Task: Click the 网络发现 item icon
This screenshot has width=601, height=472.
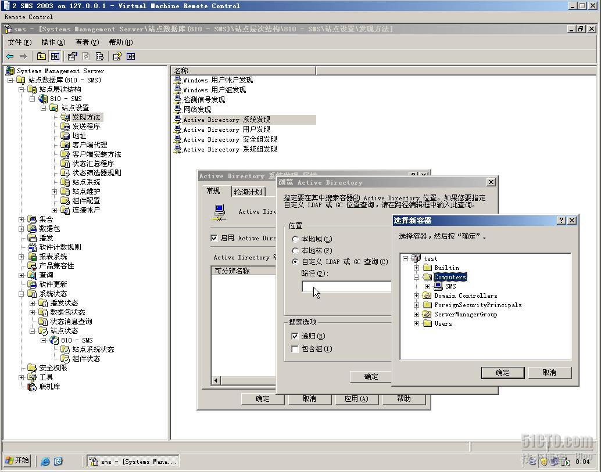Action: (x=177, y=110)
